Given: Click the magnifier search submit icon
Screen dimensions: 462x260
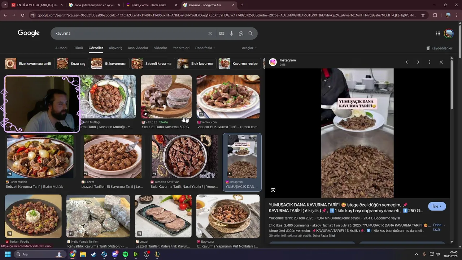Looking at the screenshot, I should tap(250, 33).
